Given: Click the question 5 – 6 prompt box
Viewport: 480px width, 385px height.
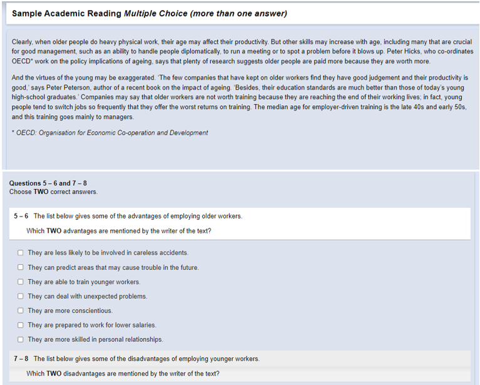Looking at the screenshot, I should 240,223.
